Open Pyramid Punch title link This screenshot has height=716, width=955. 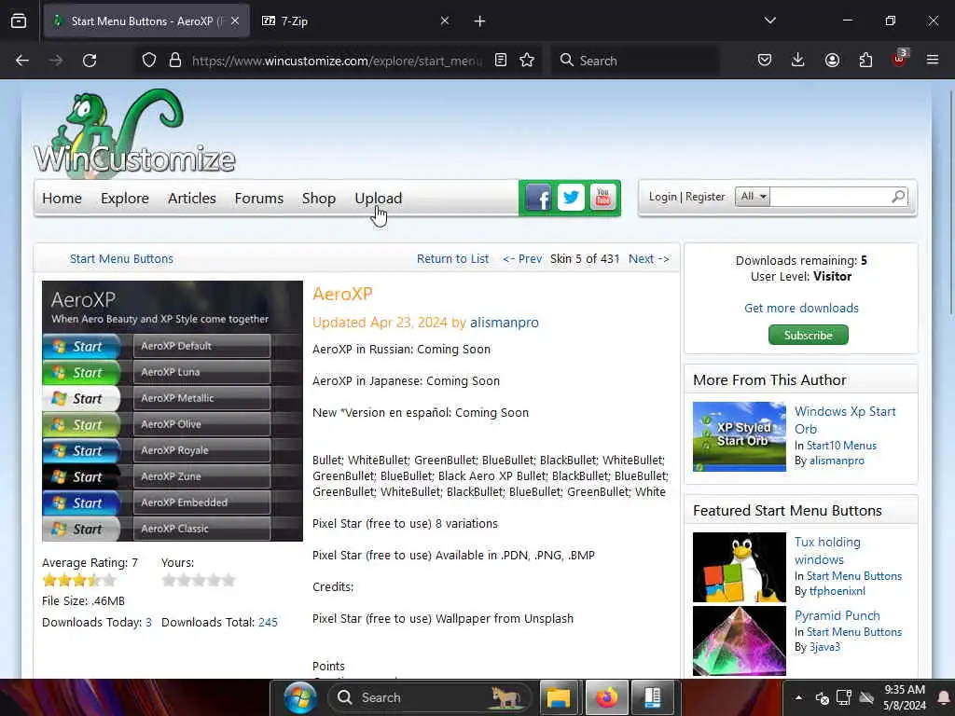pos(837,615)
